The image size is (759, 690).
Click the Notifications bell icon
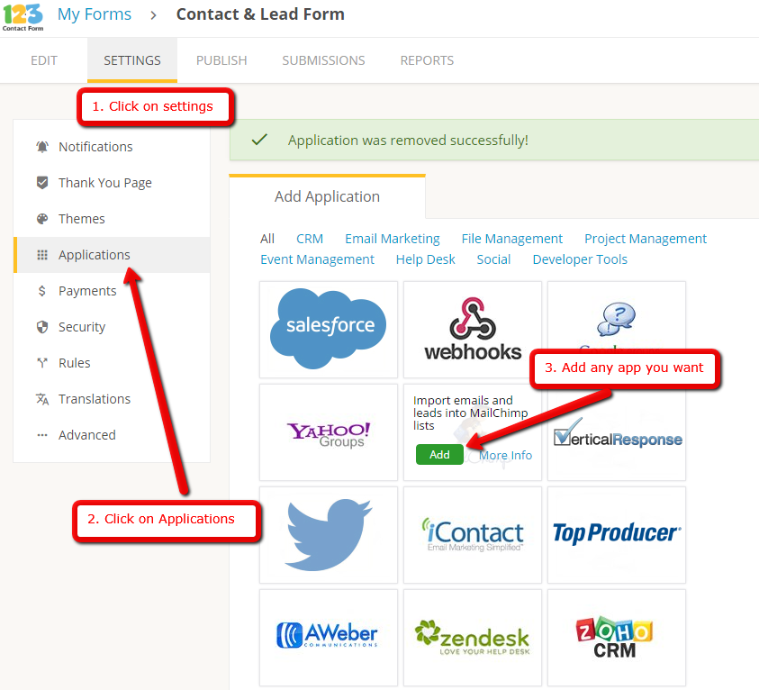point(42,147)
